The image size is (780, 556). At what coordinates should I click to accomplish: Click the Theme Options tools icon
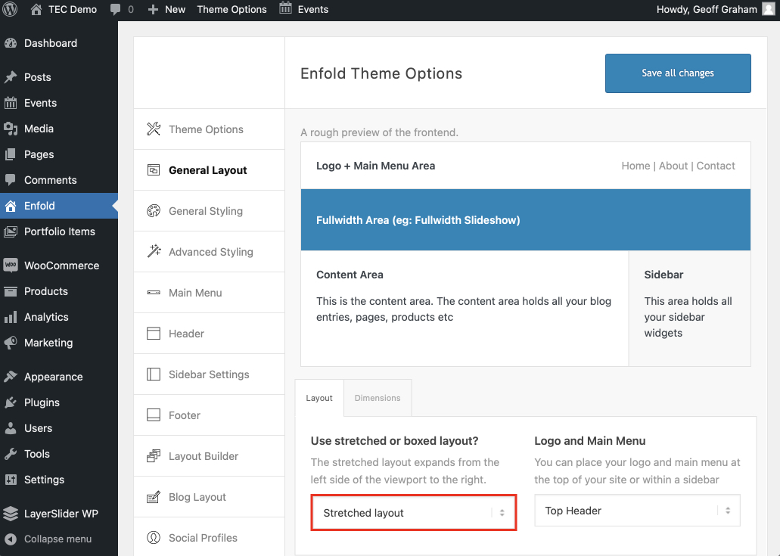(x=154, y=129)
